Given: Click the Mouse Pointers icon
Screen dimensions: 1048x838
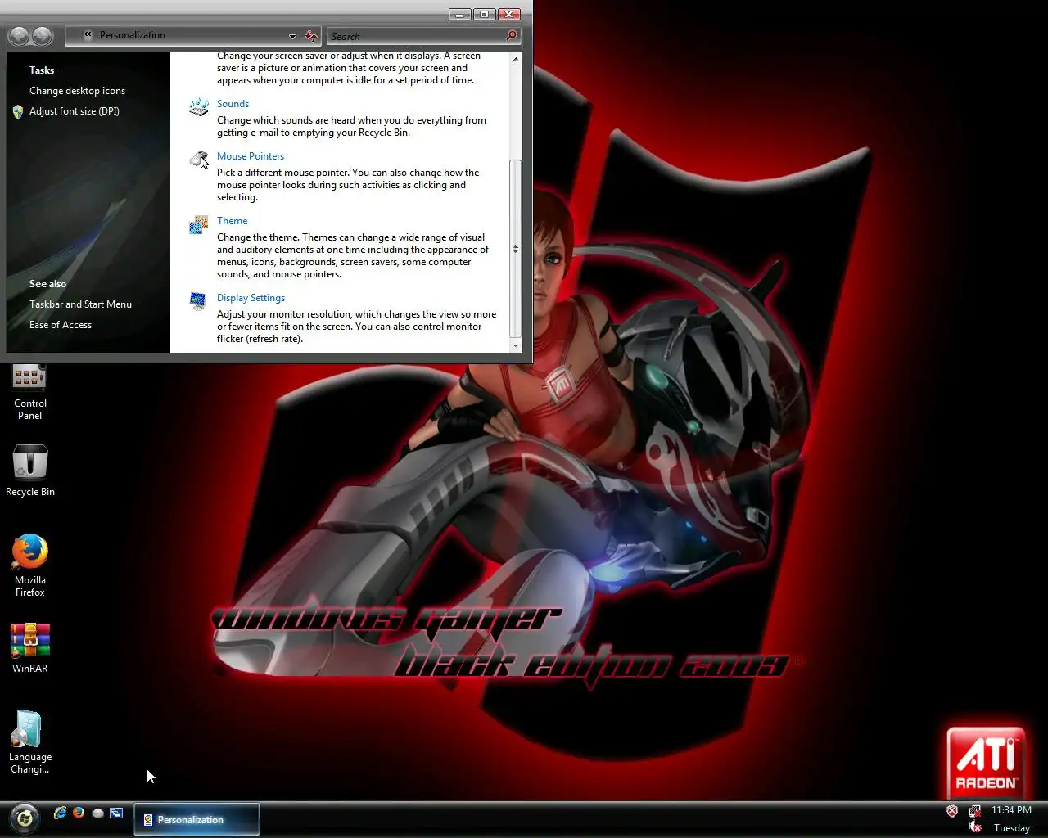Looking at the screenshot, I should 199,160.
